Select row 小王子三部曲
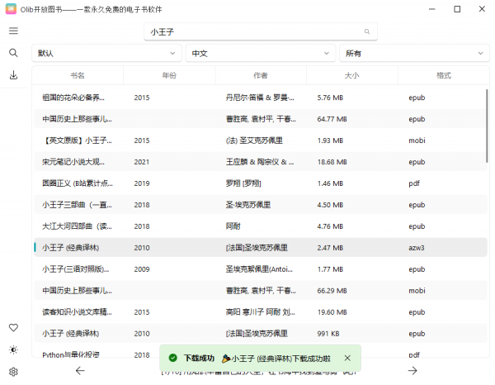 click(260, 205)
